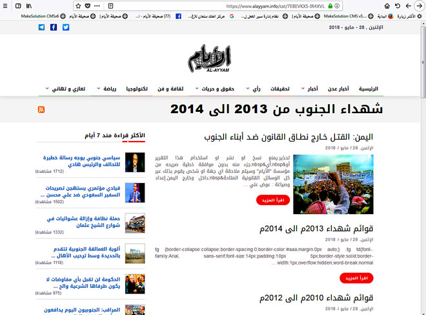Viewport: 426px width, 315px height.
Task: Open ثقافة و فن menu item
Action: pyautogui.click(x=170, y=89)
